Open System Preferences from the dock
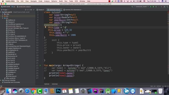The height and width of the screenshot is (95, 169). pos(83,91)
